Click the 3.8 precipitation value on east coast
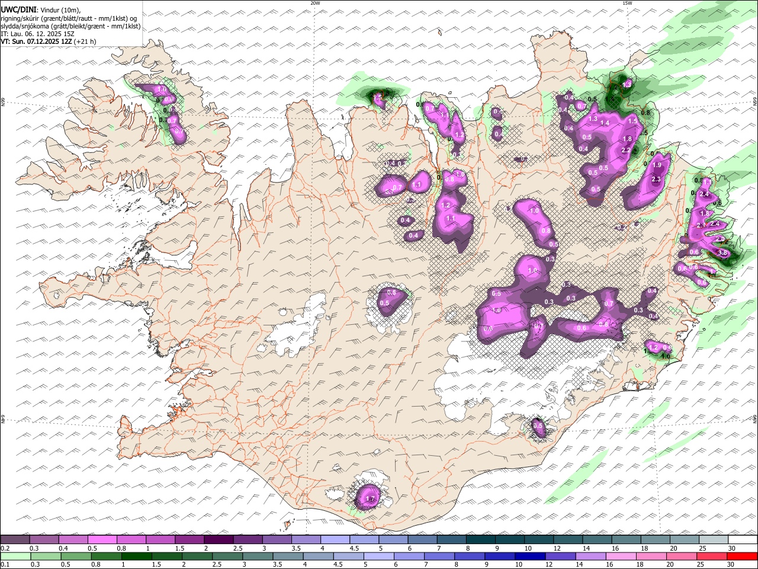Screen dimensions: 758x569 722,253
